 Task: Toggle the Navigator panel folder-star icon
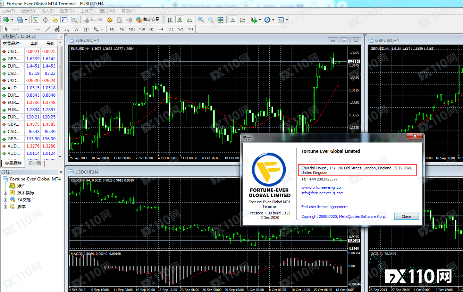click(54, 20)
